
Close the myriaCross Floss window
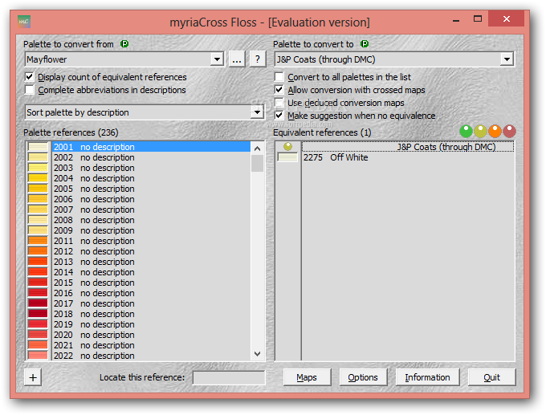pos(507,18)
